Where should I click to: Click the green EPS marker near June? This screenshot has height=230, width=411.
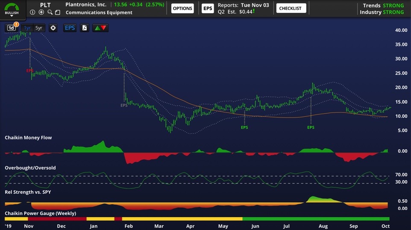[x=244, y=127]
